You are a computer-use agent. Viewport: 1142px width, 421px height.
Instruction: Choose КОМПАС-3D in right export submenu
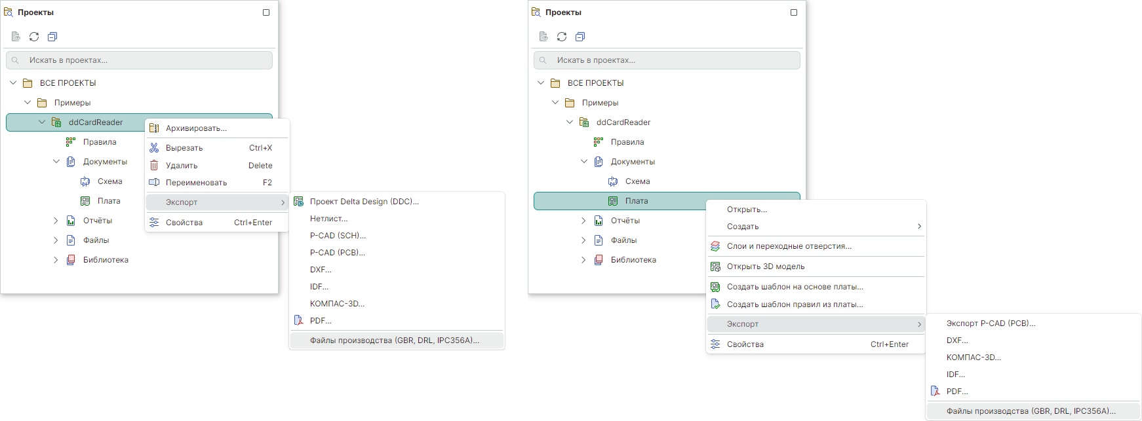coord(1033,357)
